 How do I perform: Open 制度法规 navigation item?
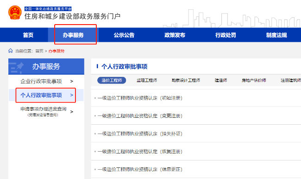(x=276, y=35)
